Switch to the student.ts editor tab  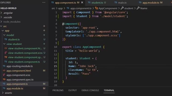(x=97, y=2)
